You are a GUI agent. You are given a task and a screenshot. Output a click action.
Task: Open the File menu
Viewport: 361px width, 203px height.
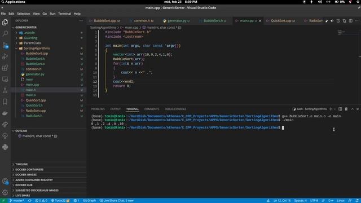[3, 14]
